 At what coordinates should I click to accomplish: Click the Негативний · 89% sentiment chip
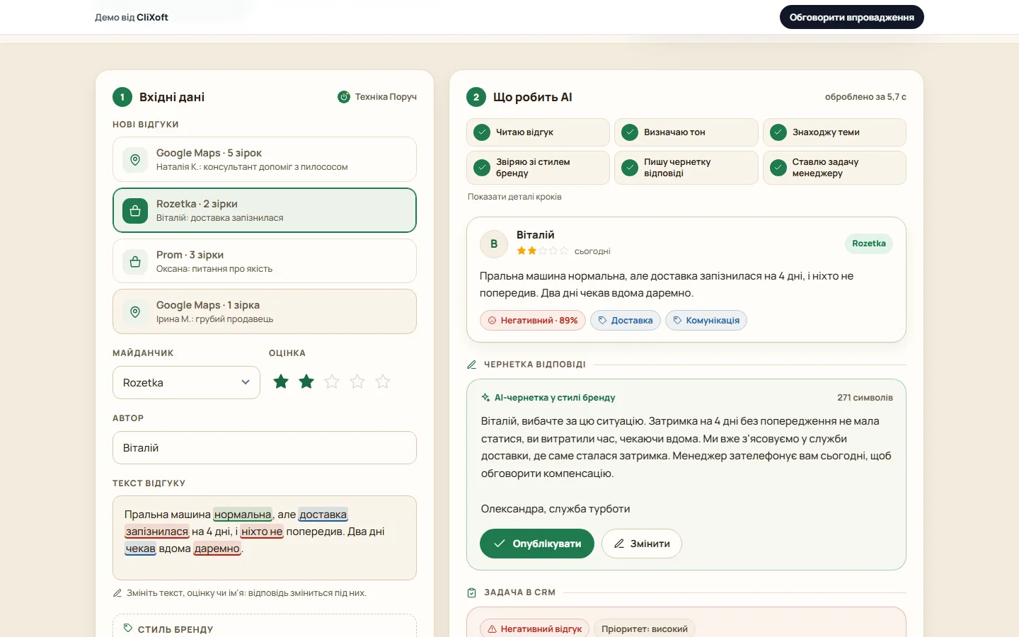(x=533, y=321)
